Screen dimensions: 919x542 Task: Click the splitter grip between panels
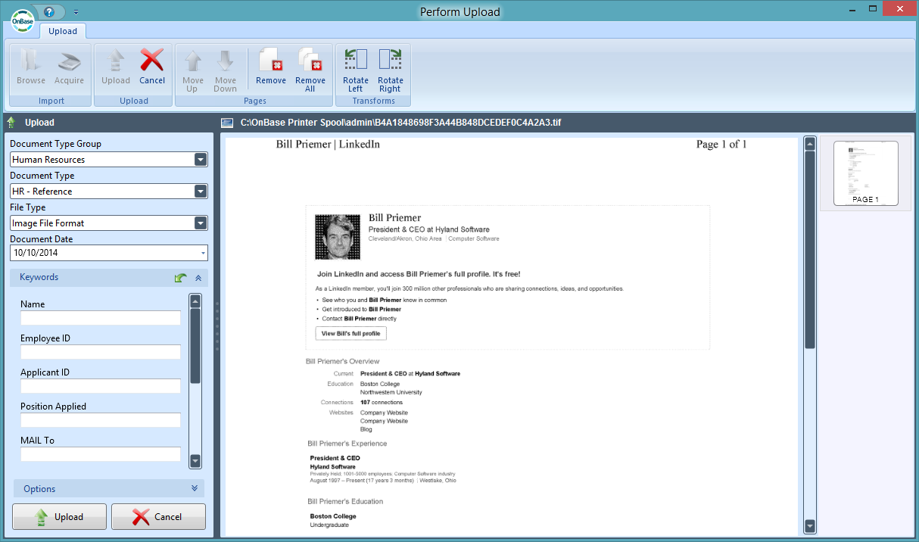tap(217, 326)
